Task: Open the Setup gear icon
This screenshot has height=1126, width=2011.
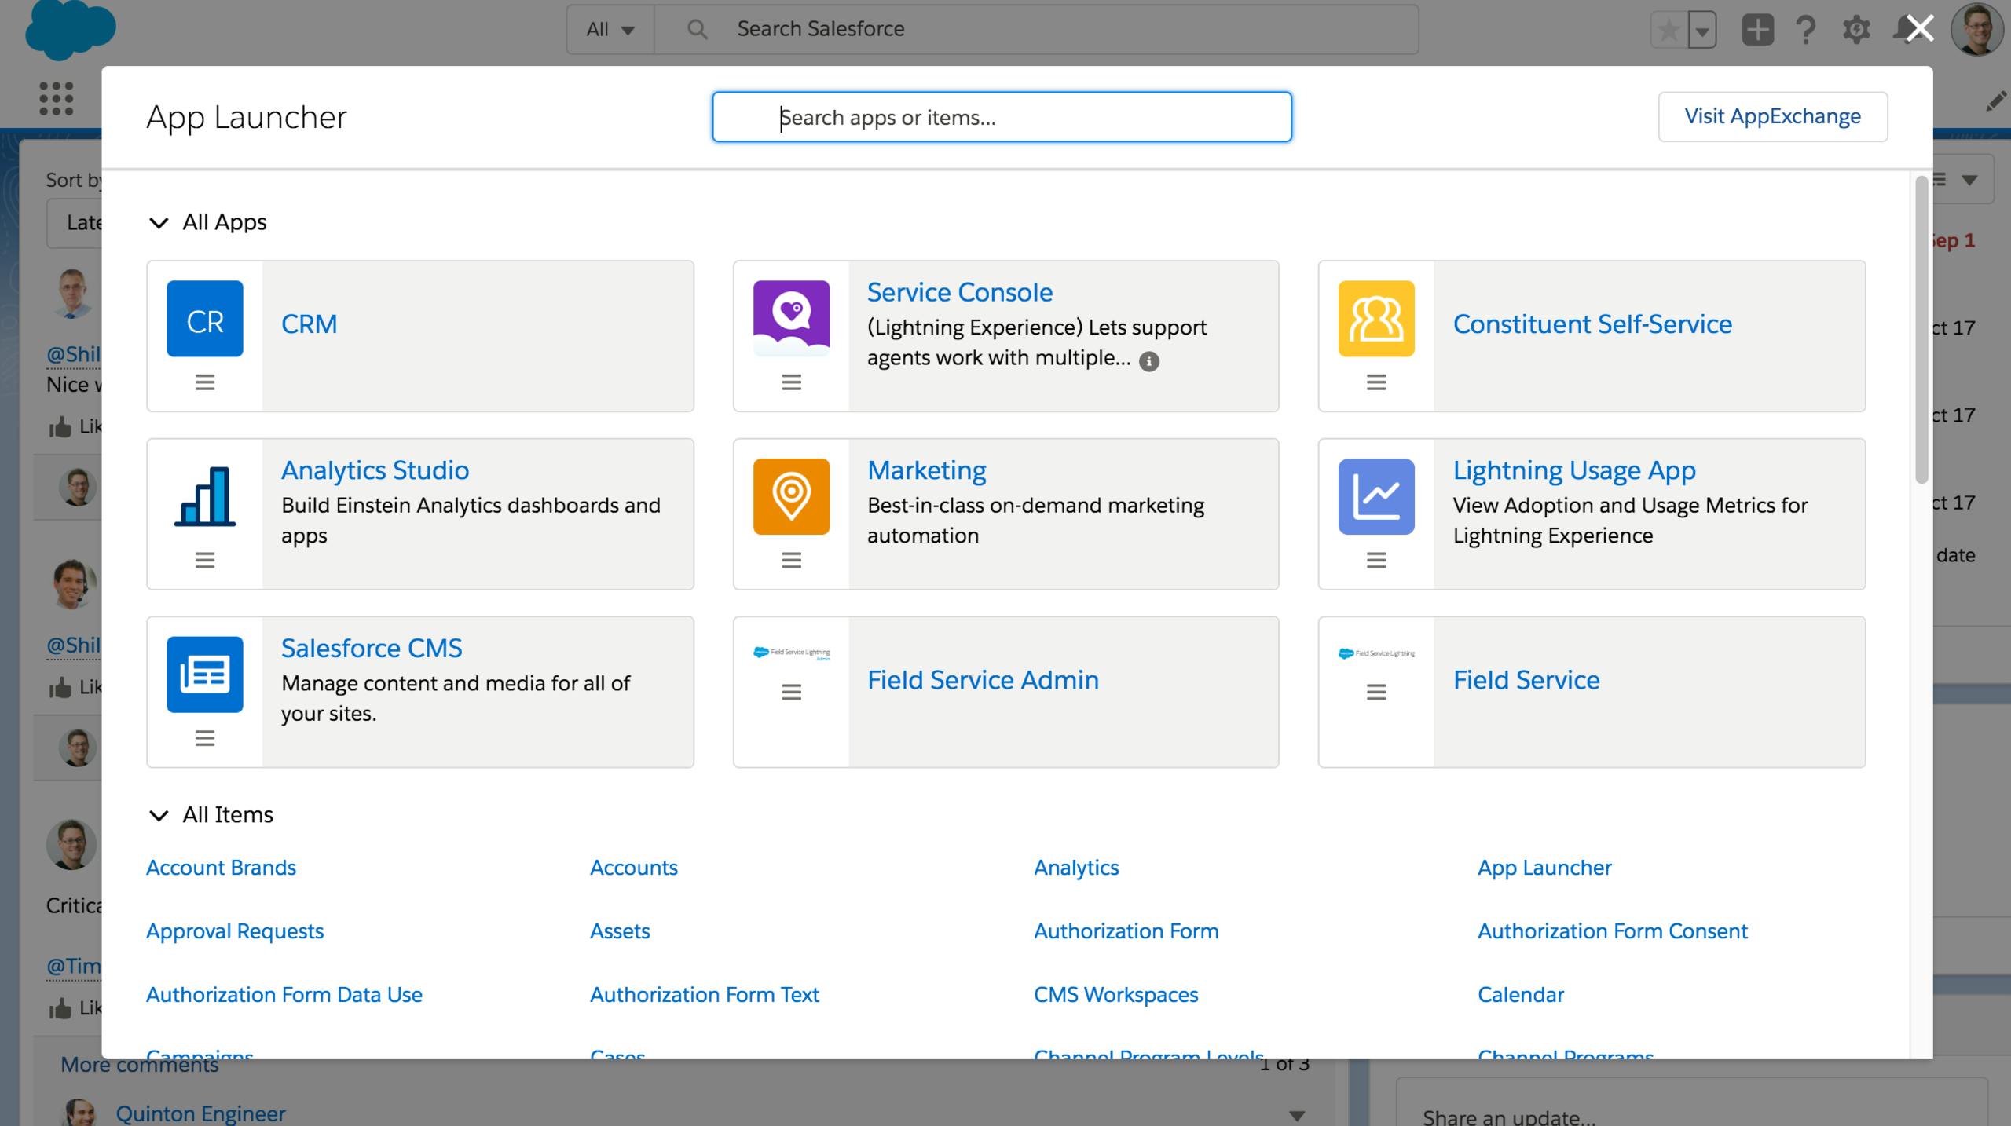Action: pyautogui.click(x=1856, y=30)
